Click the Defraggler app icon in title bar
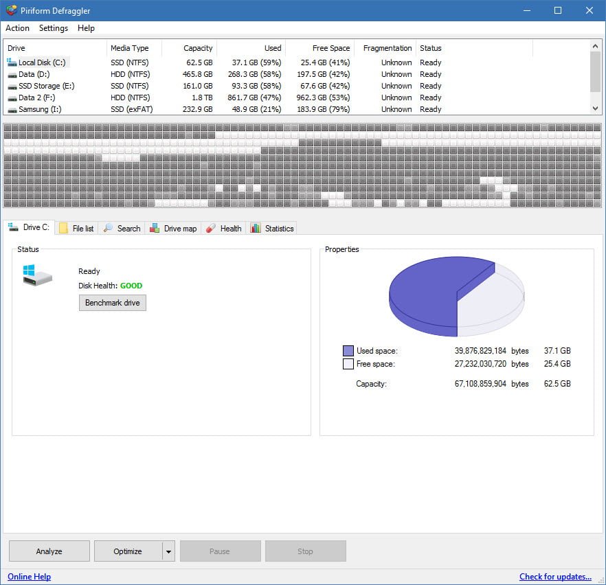 pyautogui.click(x=12, y=10)
